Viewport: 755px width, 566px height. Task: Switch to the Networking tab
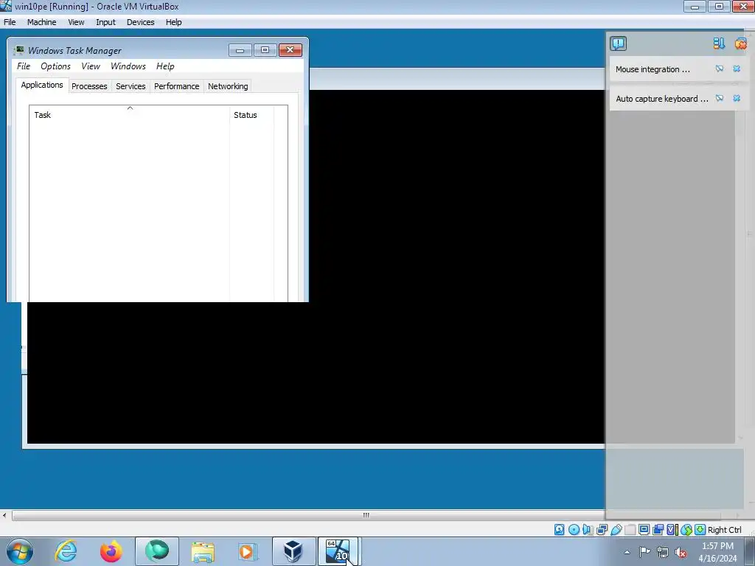click(228, 86)
